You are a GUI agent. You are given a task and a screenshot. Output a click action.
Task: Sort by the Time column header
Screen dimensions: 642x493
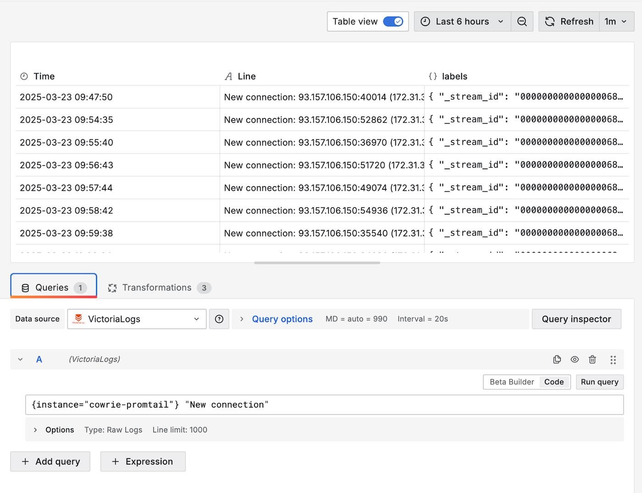44,76
